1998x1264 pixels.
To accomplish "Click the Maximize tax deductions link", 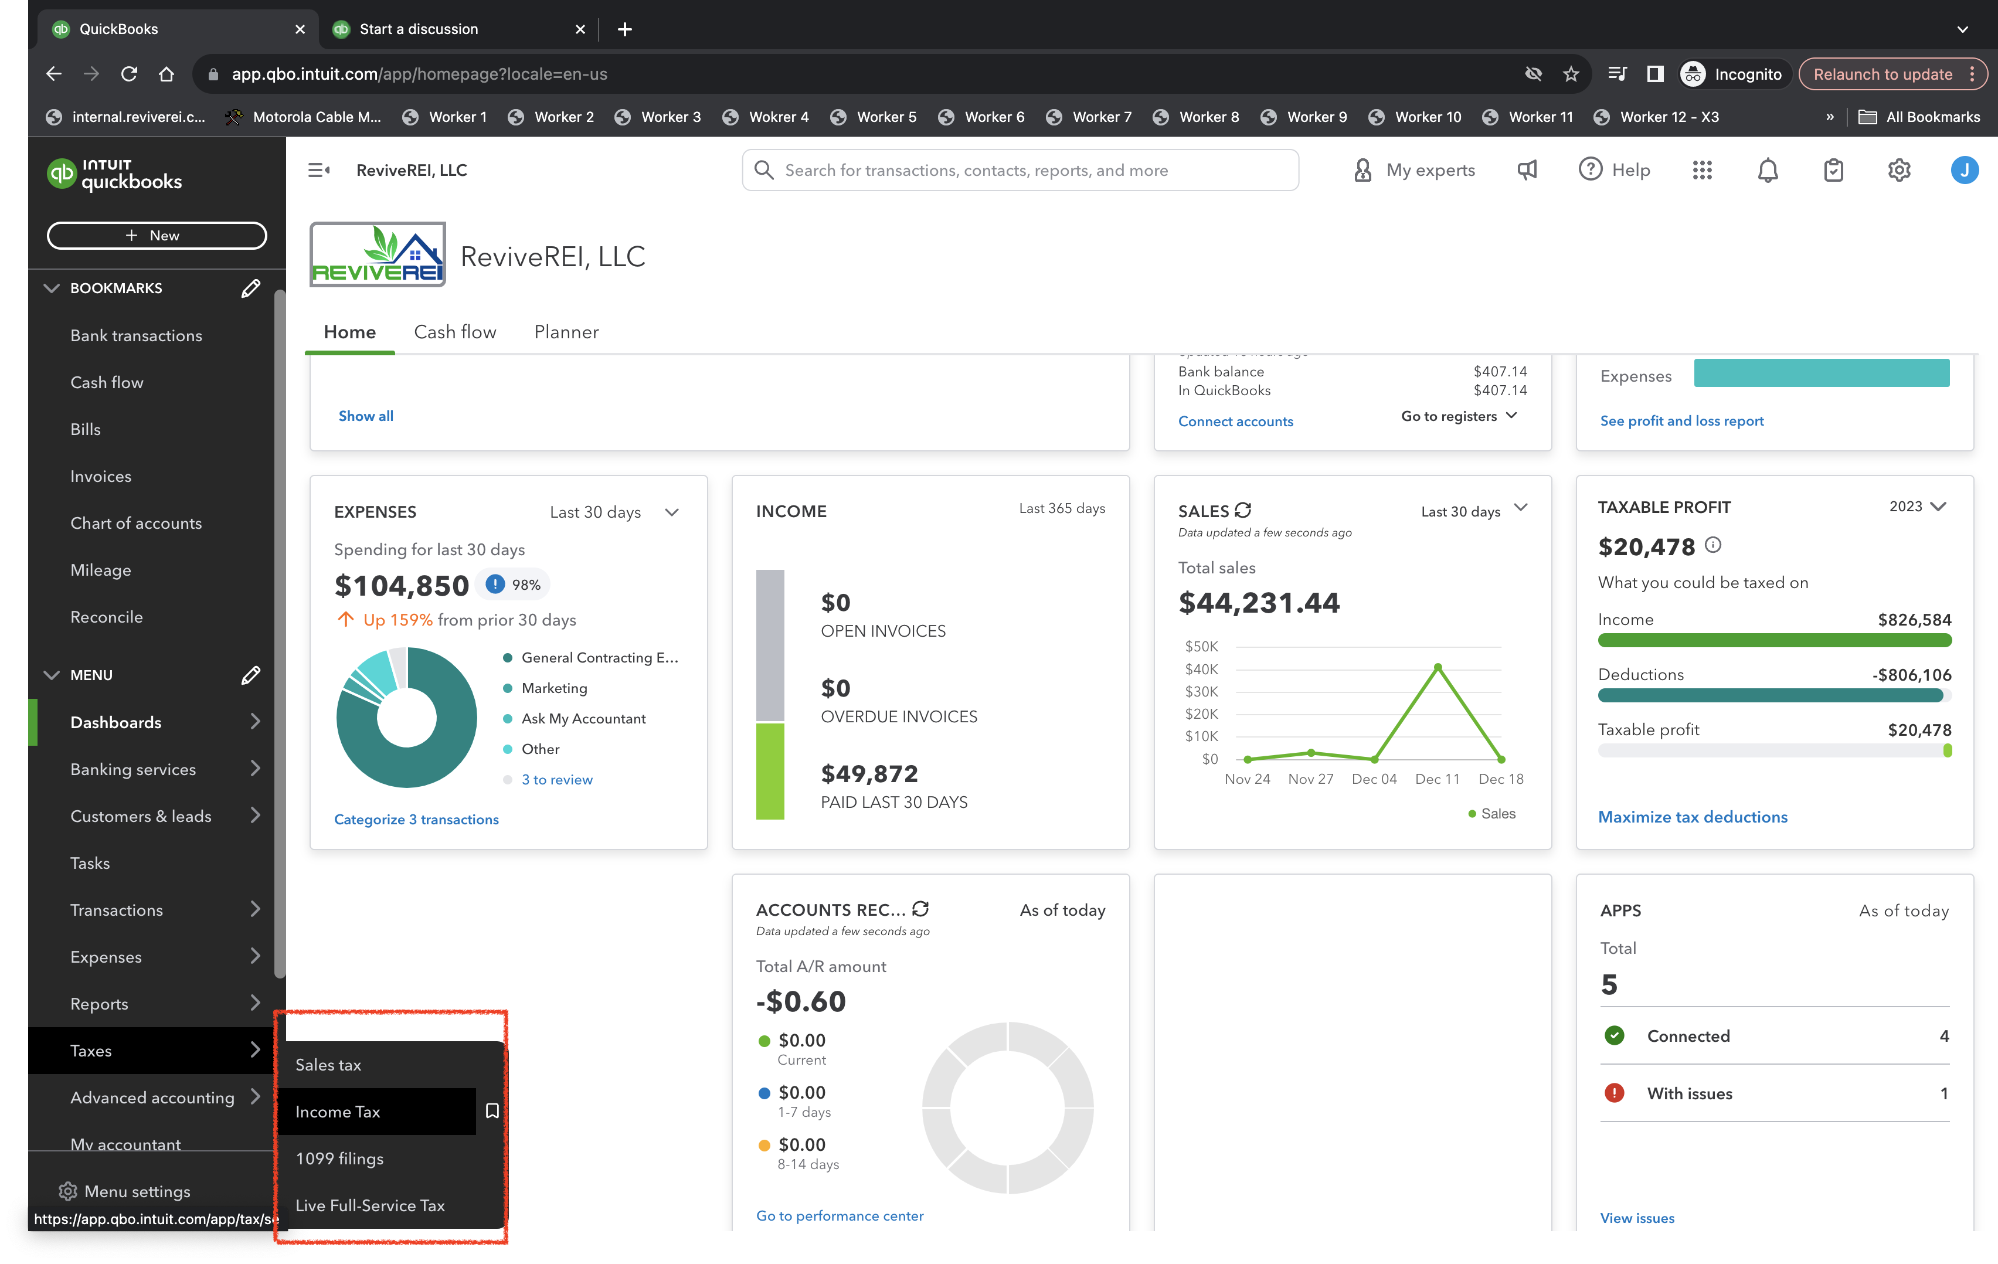I will click(1693, 817).
